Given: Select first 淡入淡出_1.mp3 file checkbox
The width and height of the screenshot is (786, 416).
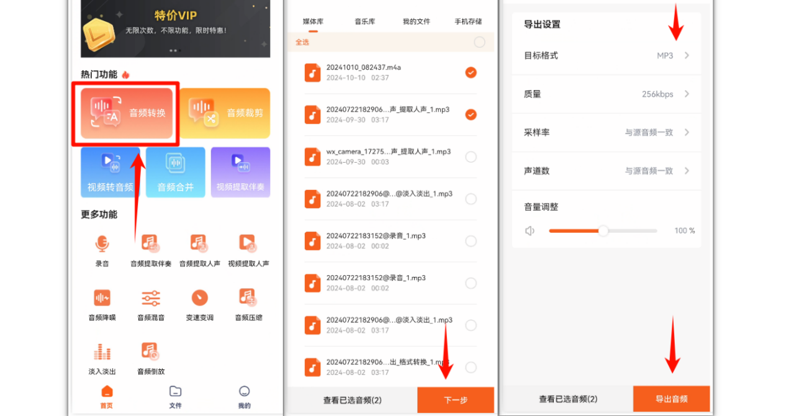Looking at the screenshot, I should point(471,199).
